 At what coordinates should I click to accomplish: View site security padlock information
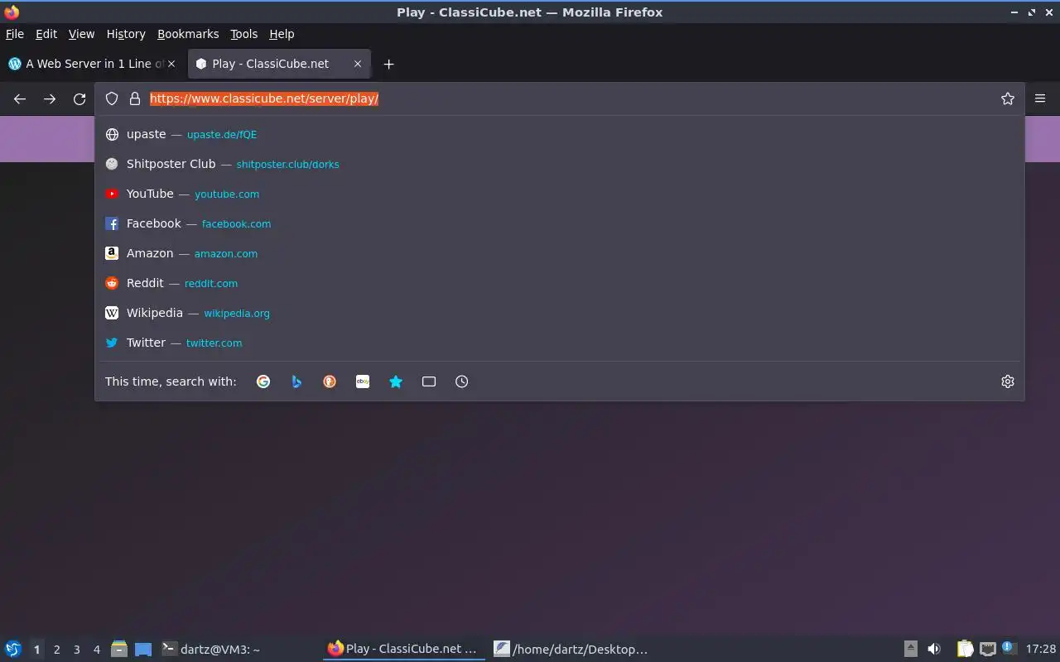(135, 98)
